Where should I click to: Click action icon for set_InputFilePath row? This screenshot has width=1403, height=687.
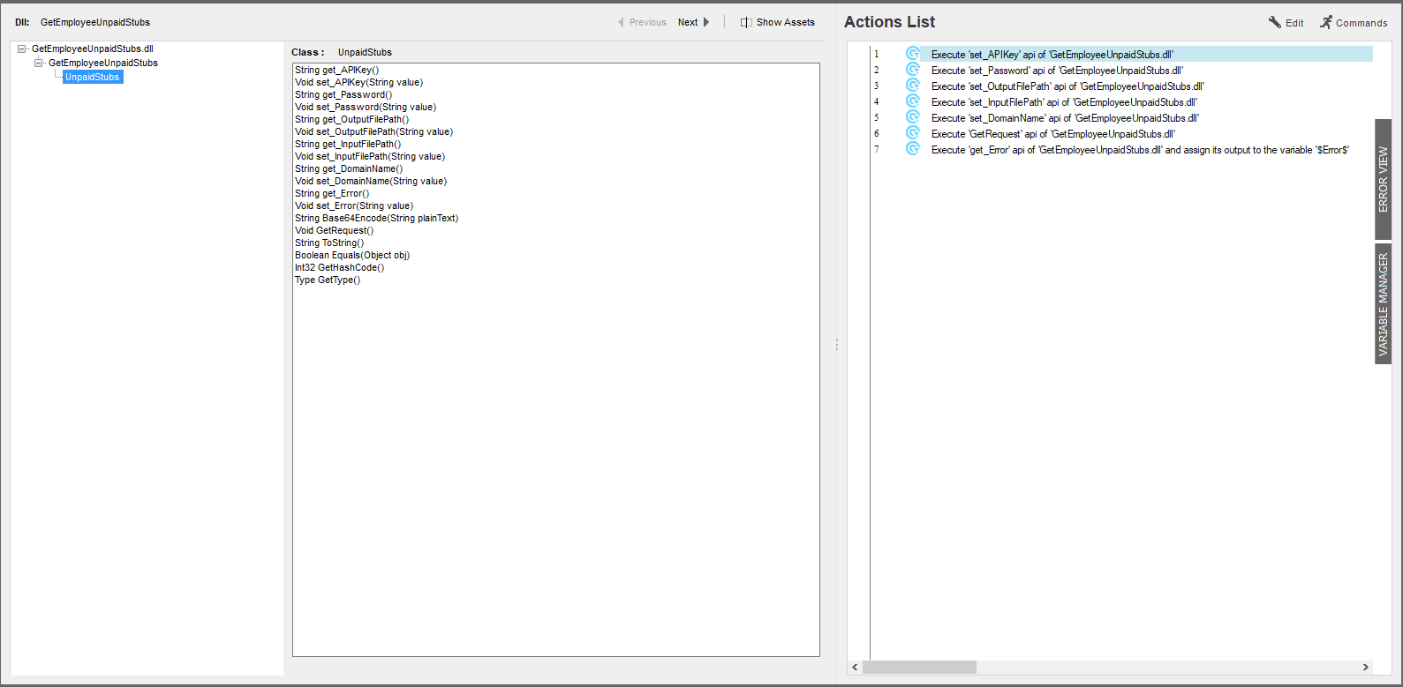point(913,101)
